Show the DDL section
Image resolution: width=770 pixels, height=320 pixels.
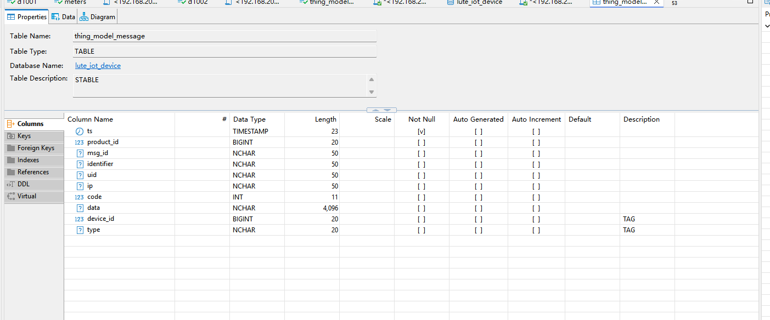(x=23, y=185)
